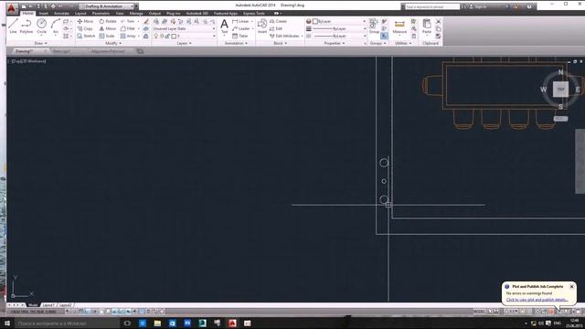Activate the Move command
The width and height of the screenshot is (585, 329).
85,21
